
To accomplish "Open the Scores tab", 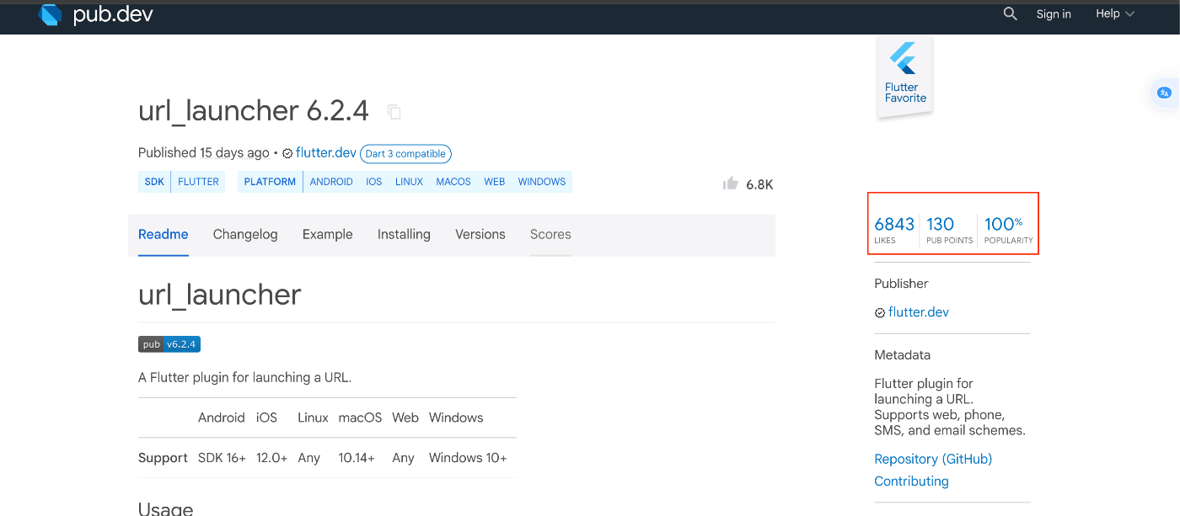I will coord(550,235).
